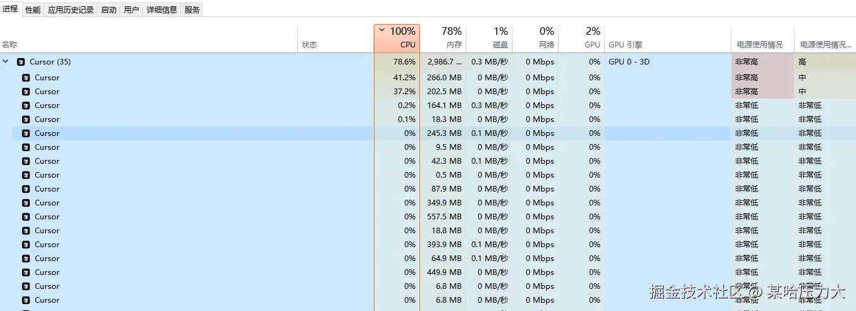This screenshot has width=856, height=311.
Task: Switch to the 性能 tab
Action: [x=33, y=10]
